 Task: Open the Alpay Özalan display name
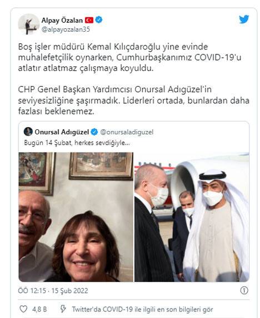point(62,21)
